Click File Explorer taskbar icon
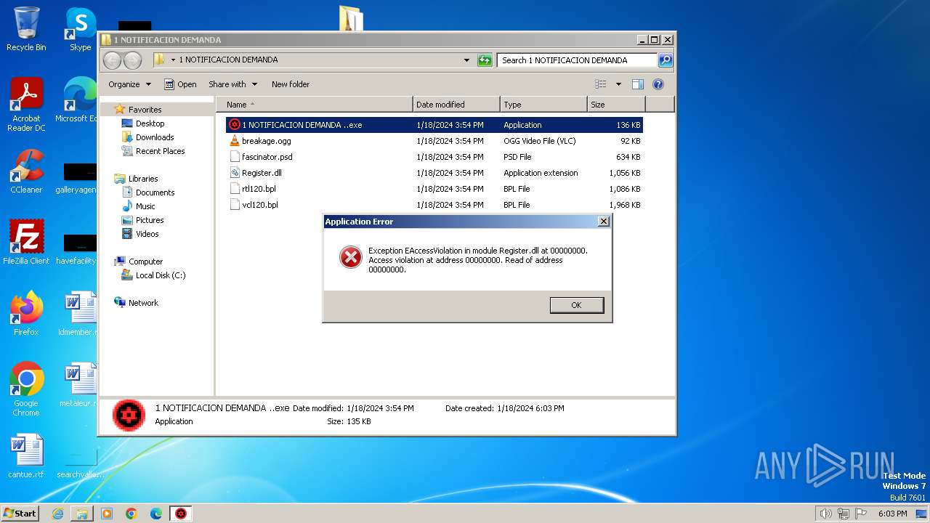This screenshot has width=930, height=523. click(x=82, y=514)
